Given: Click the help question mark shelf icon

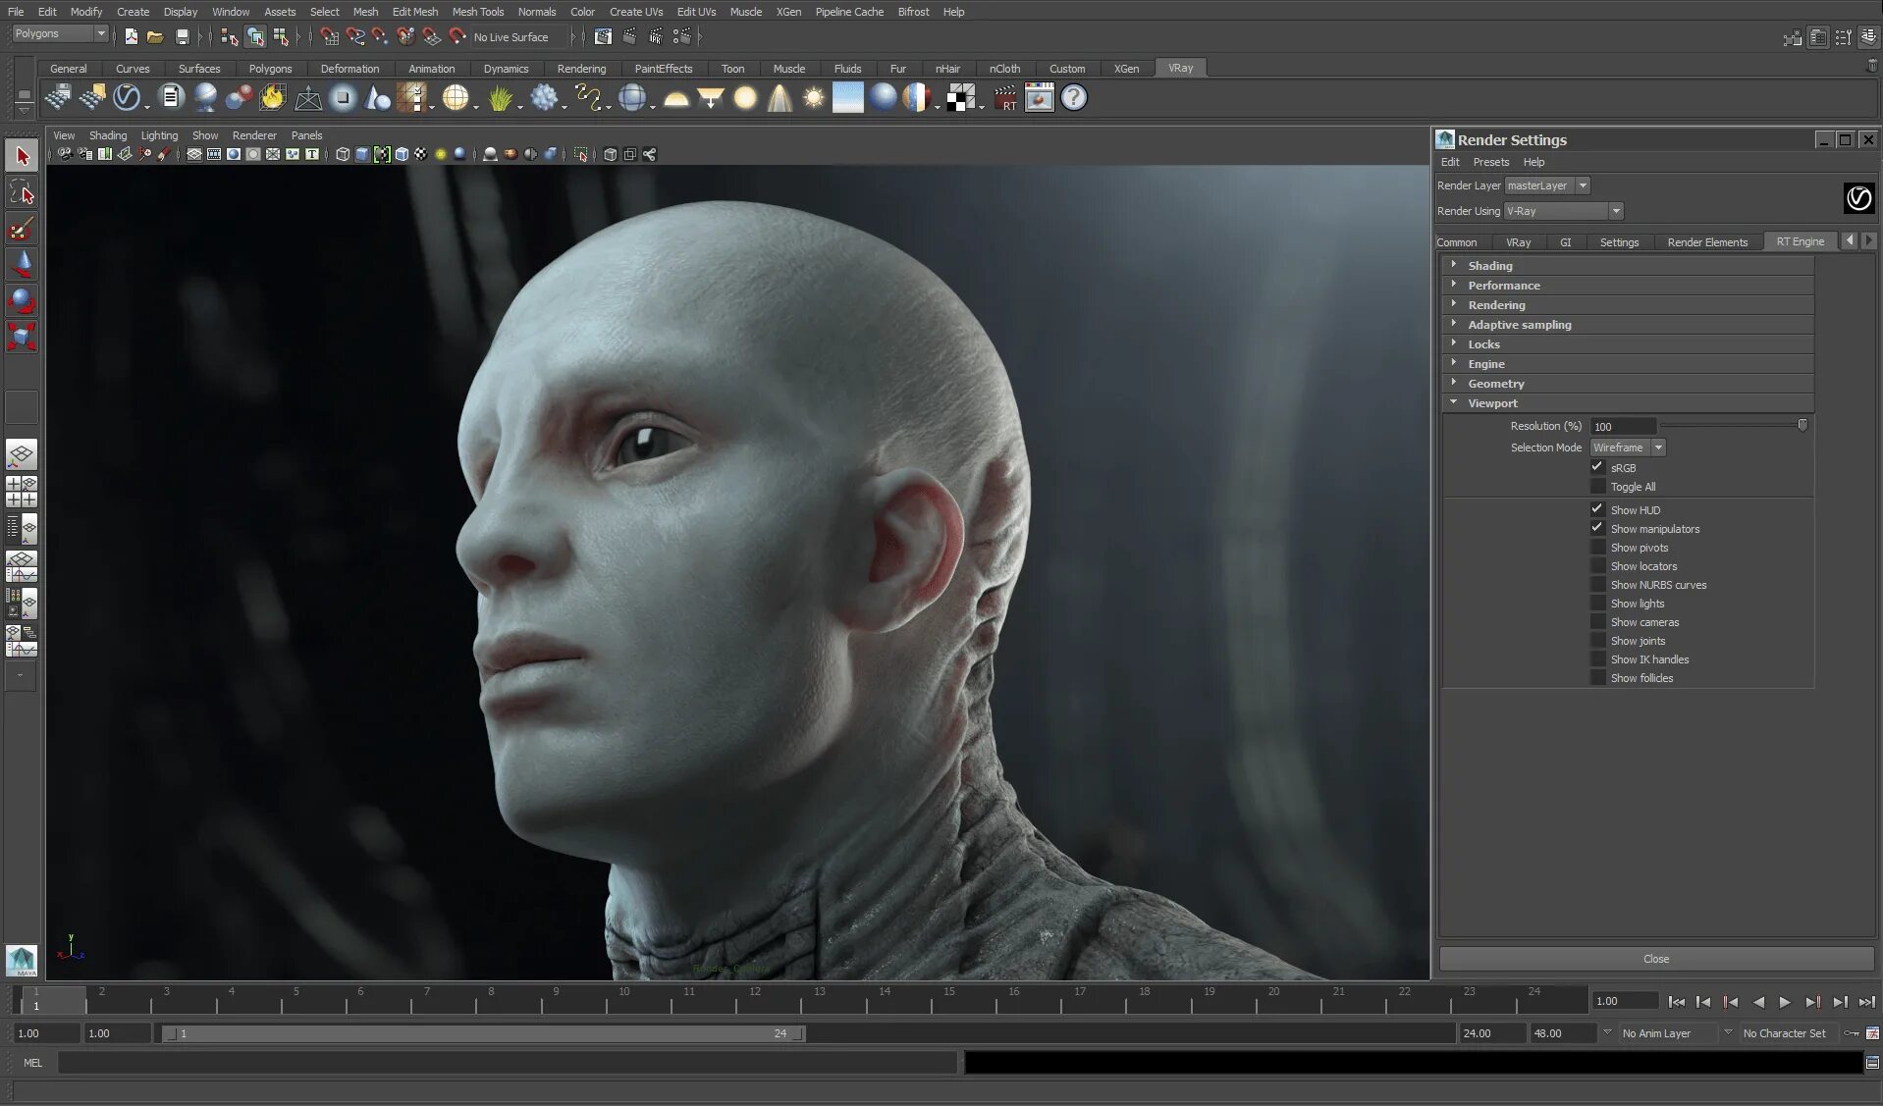Looking at the screenshot, I should (x=1074, y=98).
